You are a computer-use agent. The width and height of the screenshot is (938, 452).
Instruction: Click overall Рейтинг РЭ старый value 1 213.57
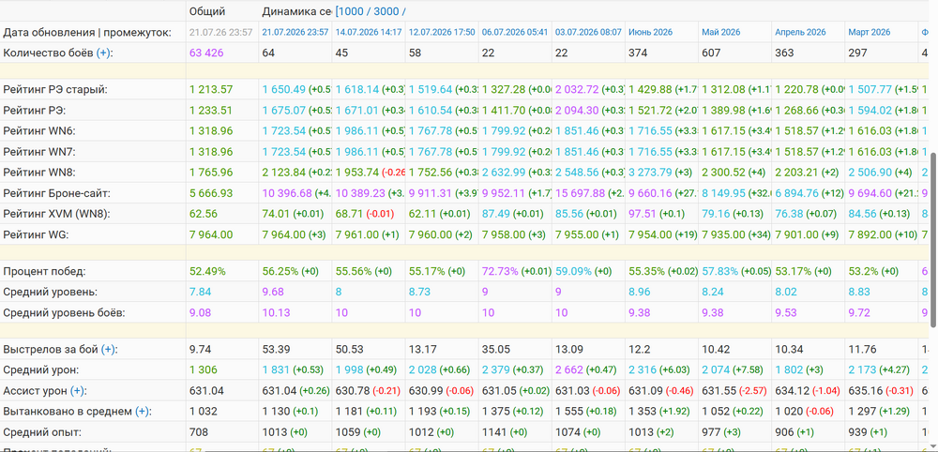tap(211, 90)
